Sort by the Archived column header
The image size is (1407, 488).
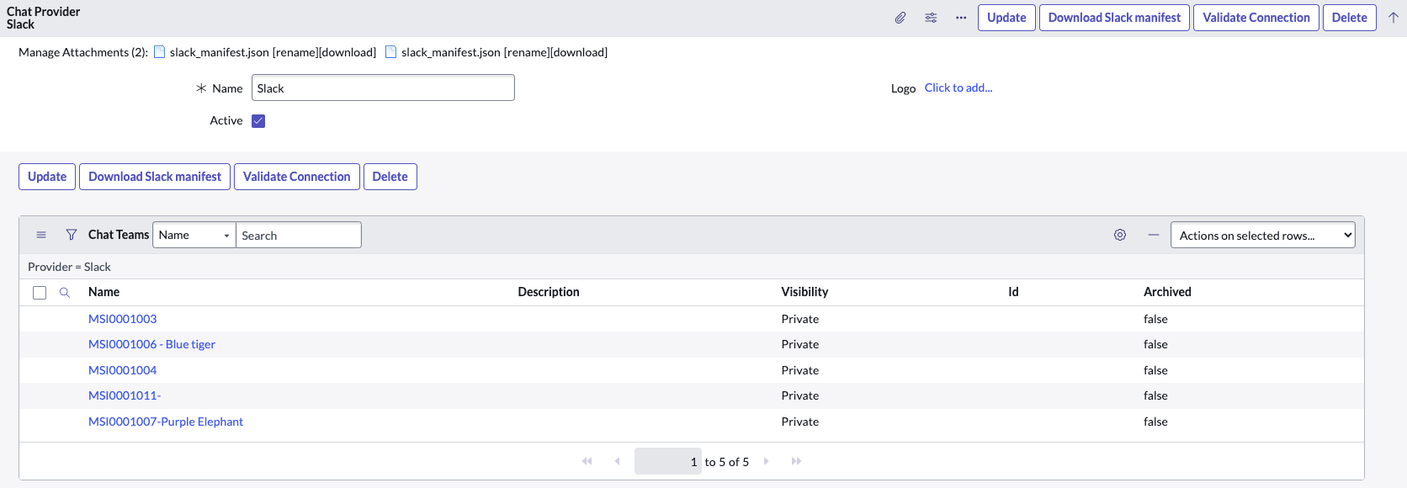click(1167, 292)
